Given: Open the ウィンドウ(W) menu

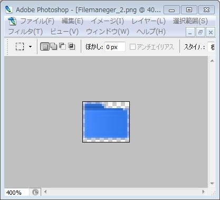Looking at the screenshot, I should 108,32.
